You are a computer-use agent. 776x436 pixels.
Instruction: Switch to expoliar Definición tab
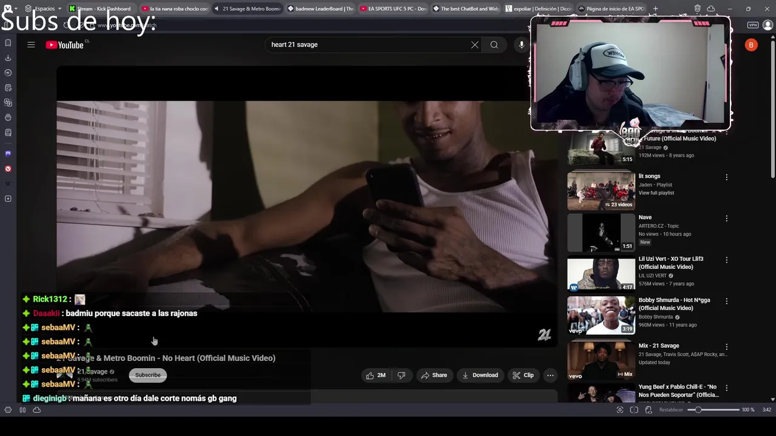pyautogui.click(x=538, y=8)
